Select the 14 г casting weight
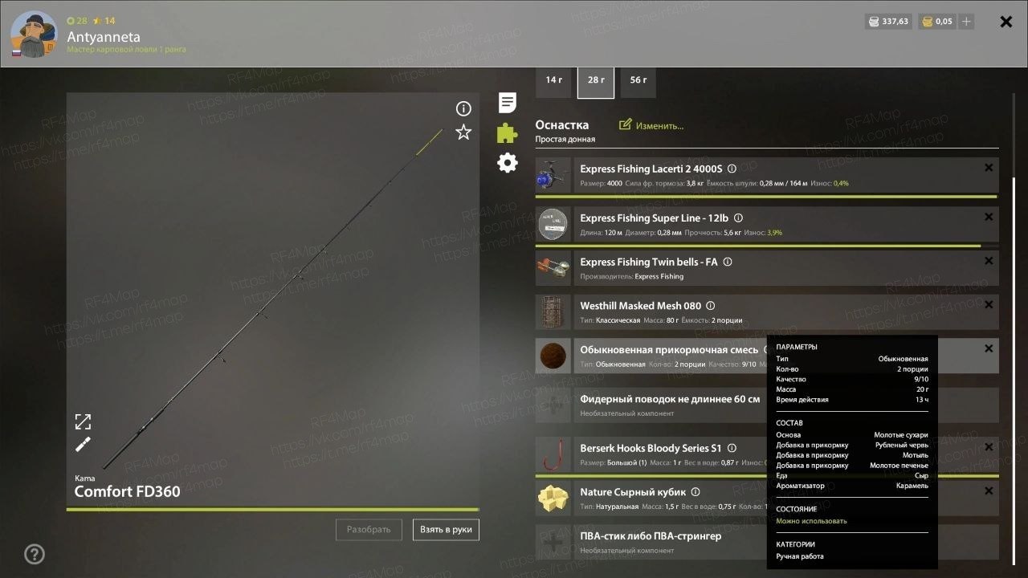This screenshot has width=1028, height=578. pyautogui.click(x=554, y=80)
